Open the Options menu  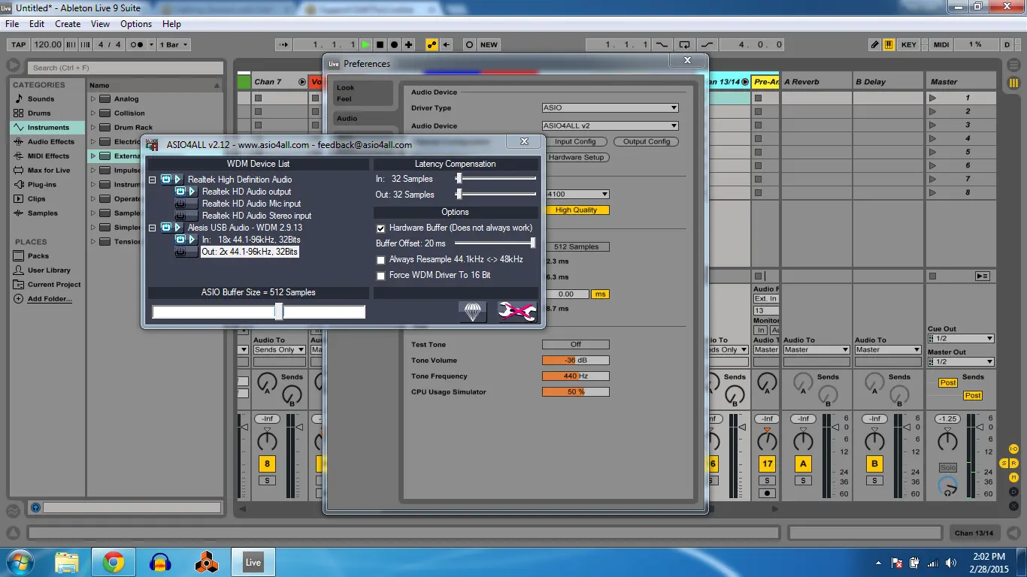(136, 24)
